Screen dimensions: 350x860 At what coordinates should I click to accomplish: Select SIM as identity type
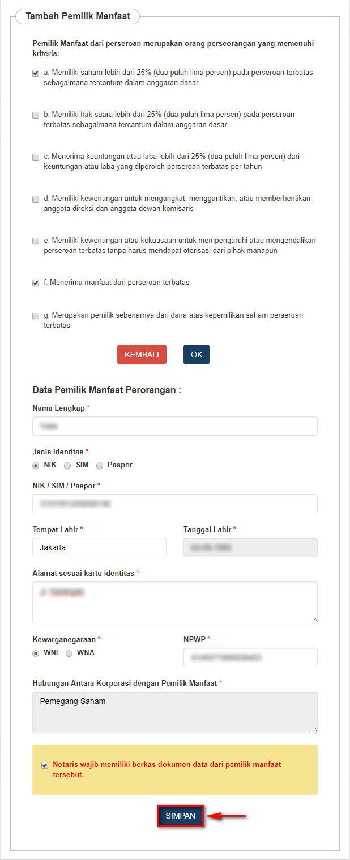[67, 466]
